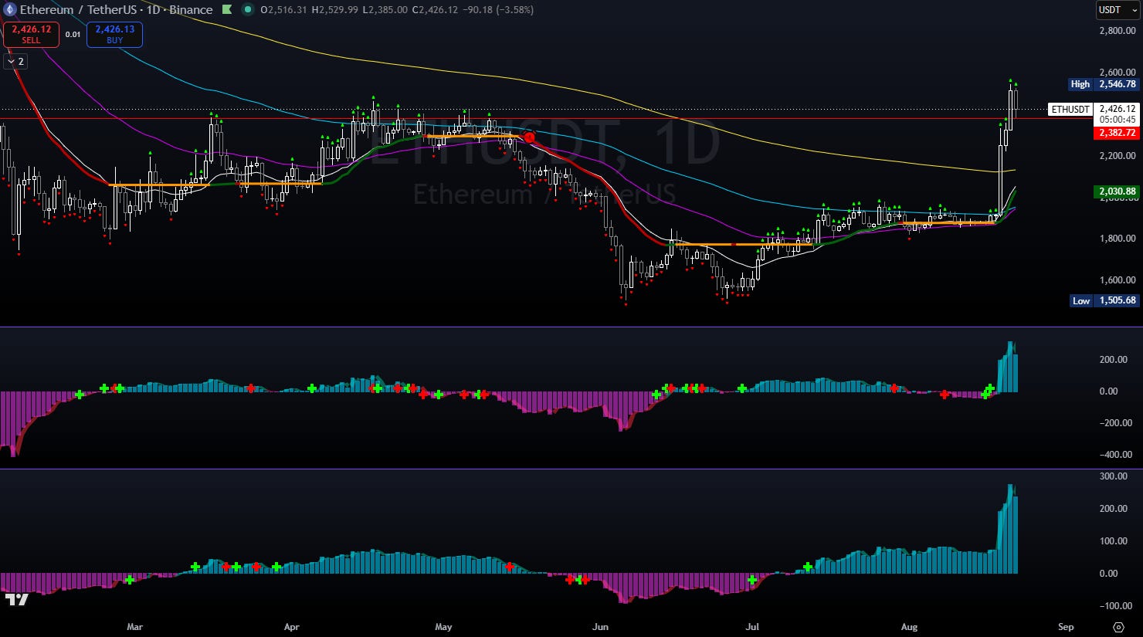
Task: Expand the collapsed indicator legend showing 2
Action: (15, 61)
